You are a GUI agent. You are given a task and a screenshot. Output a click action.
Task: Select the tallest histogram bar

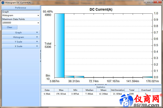(x=60, y=46)
